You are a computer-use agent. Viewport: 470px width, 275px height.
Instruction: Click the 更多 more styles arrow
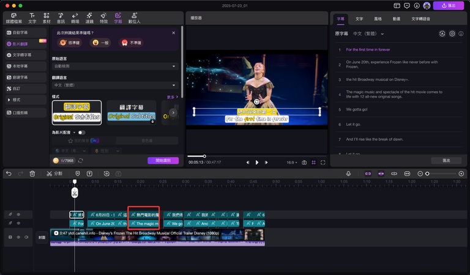tap(173, 97)
